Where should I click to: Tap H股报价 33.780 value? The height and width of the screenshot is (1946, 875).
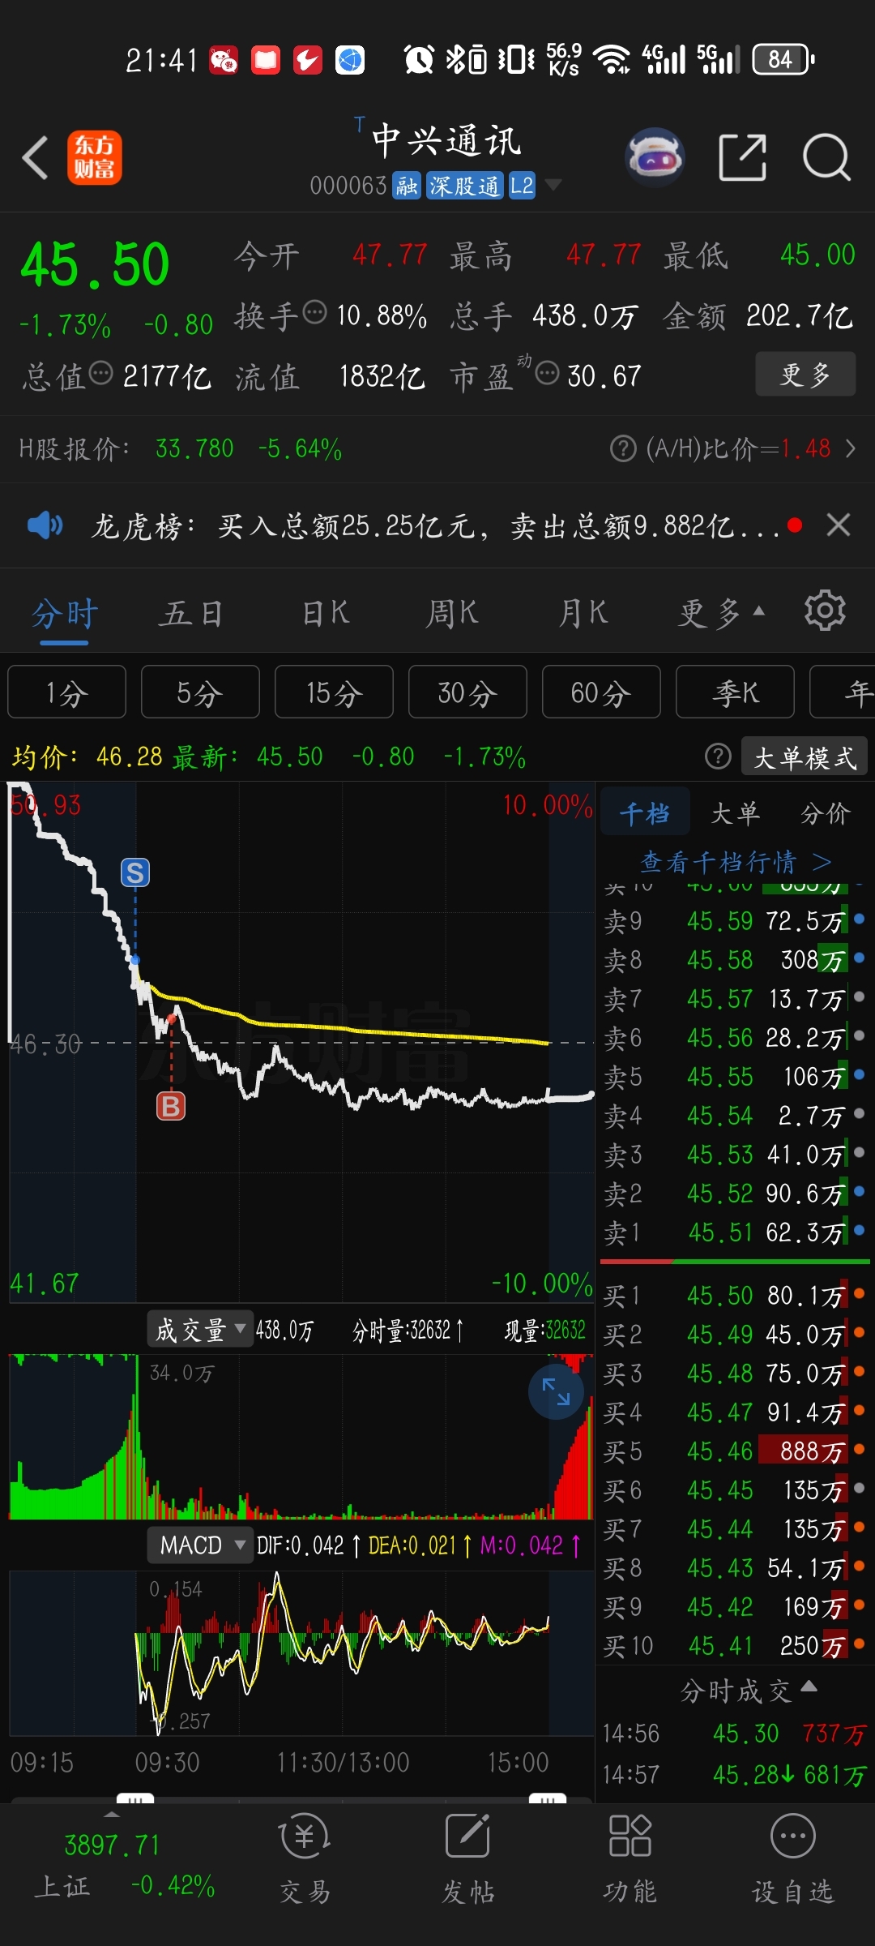click(x=194, y=448)
